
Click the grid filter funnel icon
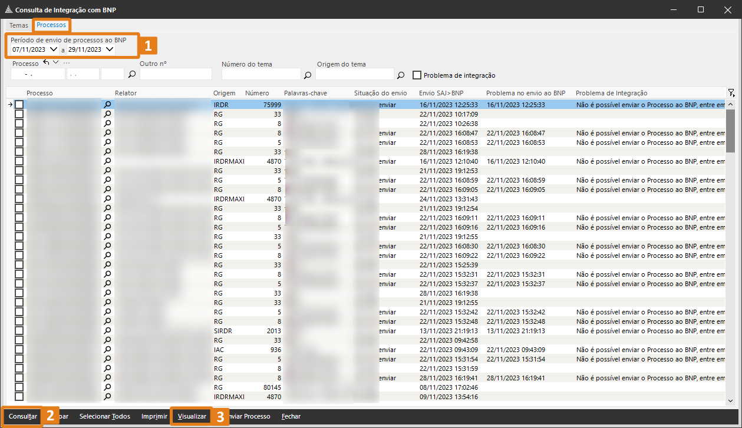731,93
